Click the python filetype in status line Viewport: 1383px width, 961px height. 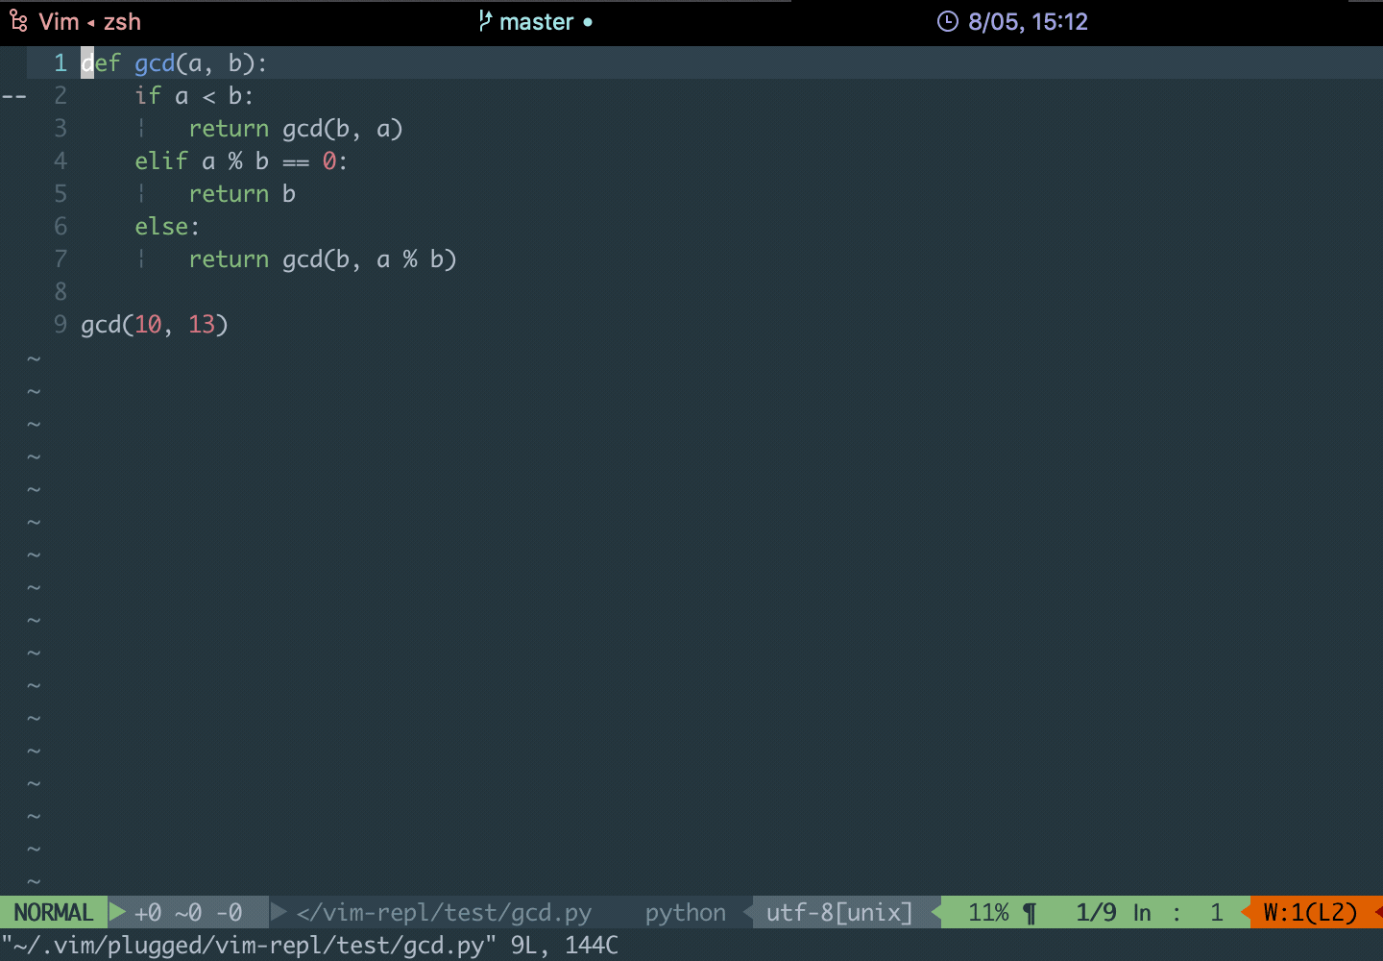click(x=685, y=912)
